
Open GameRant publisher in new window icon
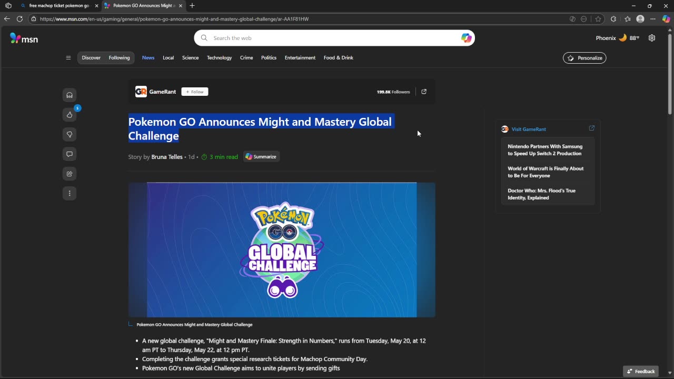pyautogui.click(x=424, y=92)
